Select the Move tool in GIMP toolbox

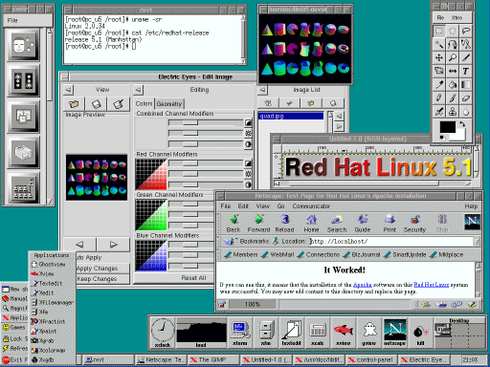[439, 57]
